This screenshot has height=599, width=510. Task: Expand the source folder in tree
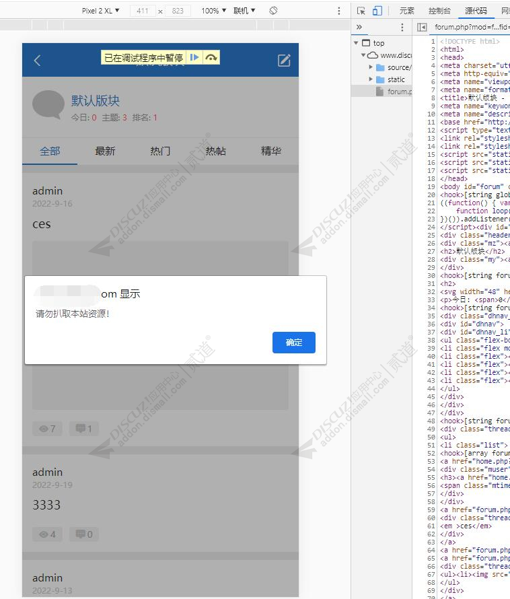(371, 67)
